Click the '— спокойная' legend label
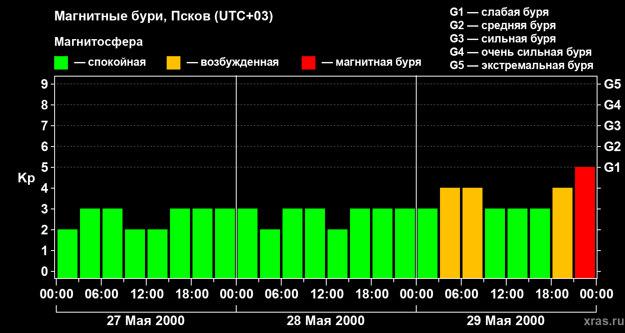This screenshot has width=625, height=333. [110, 62]
